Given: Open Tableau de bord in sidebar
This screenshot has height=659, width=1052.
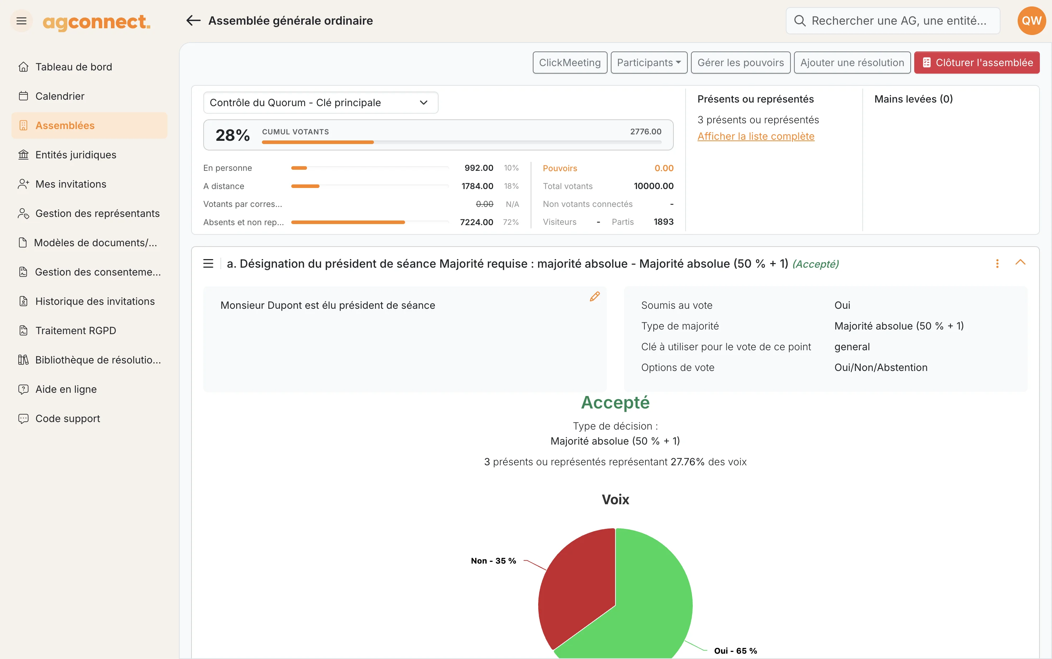Looking at the screenshot, I should coord(89,67).
